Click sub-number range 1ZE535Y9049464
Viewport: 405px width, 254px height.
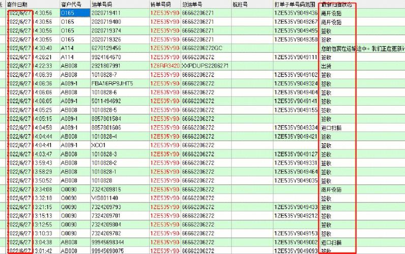tap(296, 172)
